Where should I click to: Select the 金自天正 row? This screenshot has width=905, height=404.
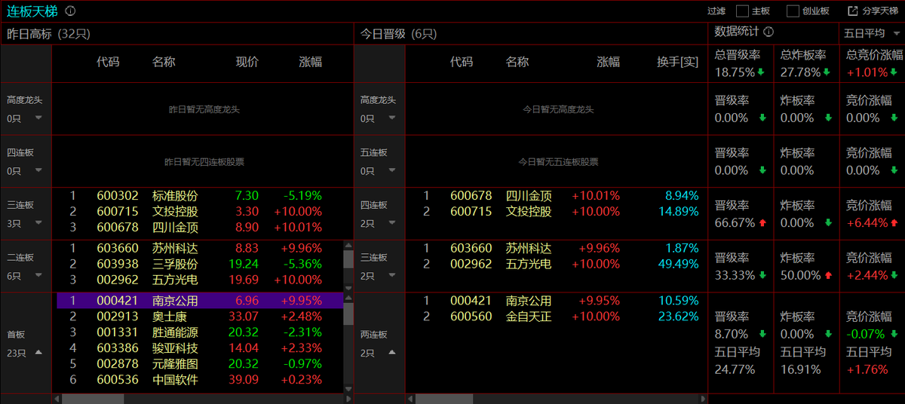point(557,317)
